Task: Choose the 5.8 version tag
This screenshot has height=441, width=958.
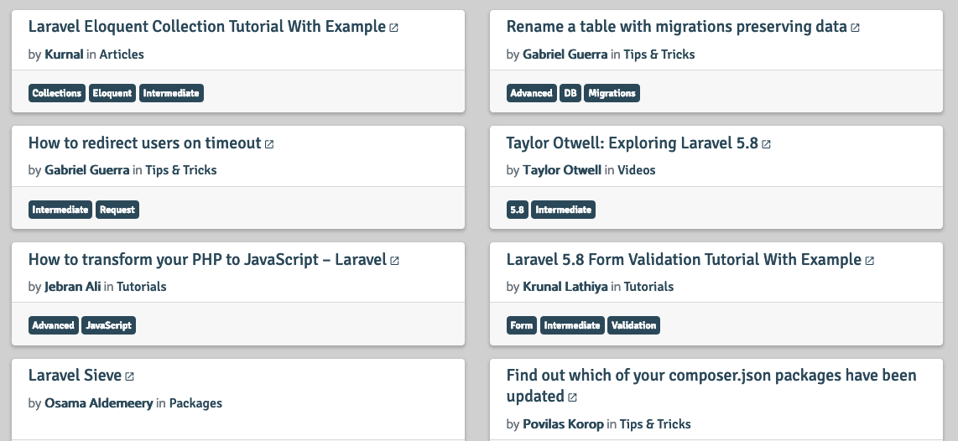Action: pyautogui.click(x=517, y=210)
